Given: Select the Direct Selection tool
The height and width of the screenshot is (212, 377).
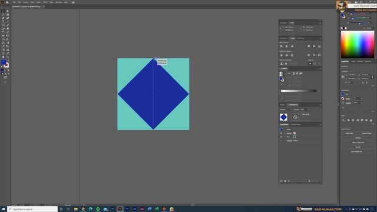Looking at the screenshot, I should (x=8, y=11).
